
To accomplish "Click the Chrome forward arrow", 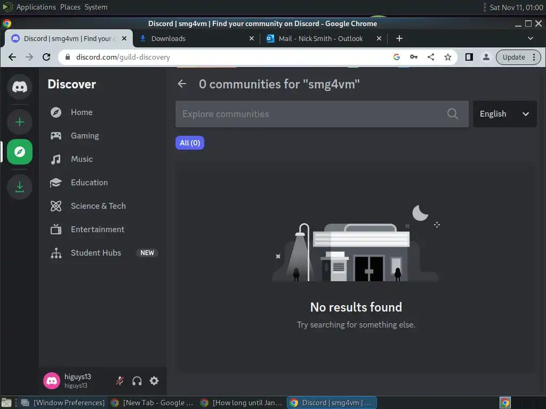I will pyautogui.click(x=29, y=57).
